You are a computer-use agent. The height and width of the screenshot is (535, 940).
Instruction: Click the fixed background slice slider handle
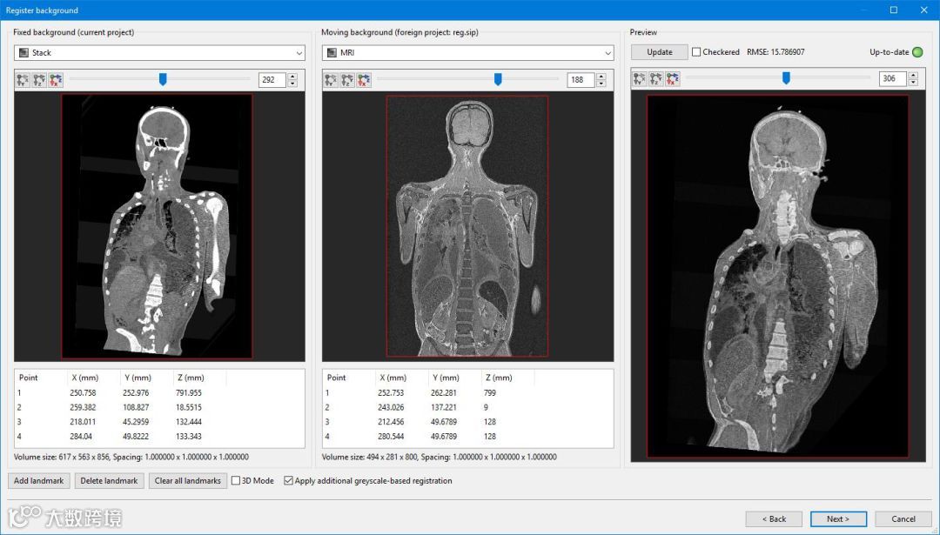[x=163, y=79]
